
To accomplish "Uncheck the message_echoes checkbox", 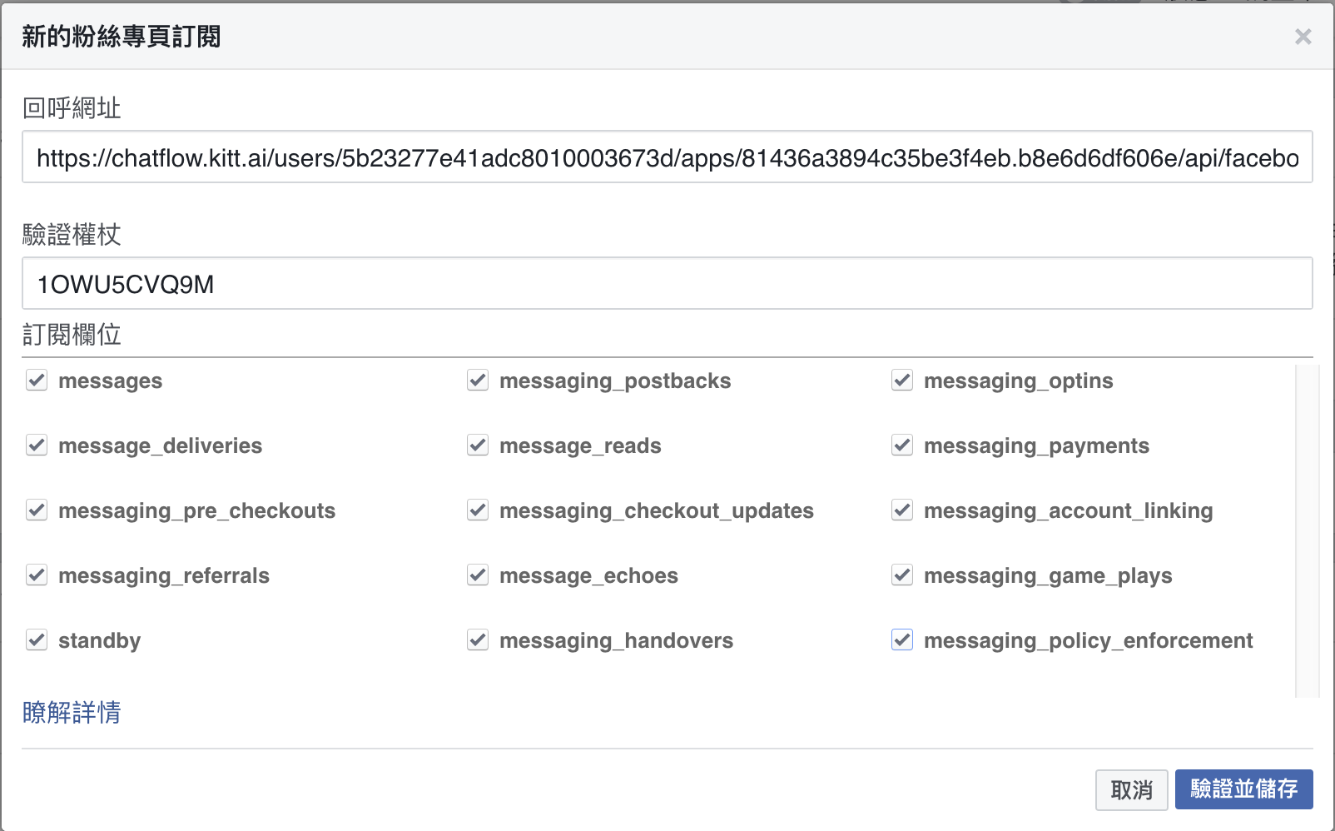I will 478,575.
